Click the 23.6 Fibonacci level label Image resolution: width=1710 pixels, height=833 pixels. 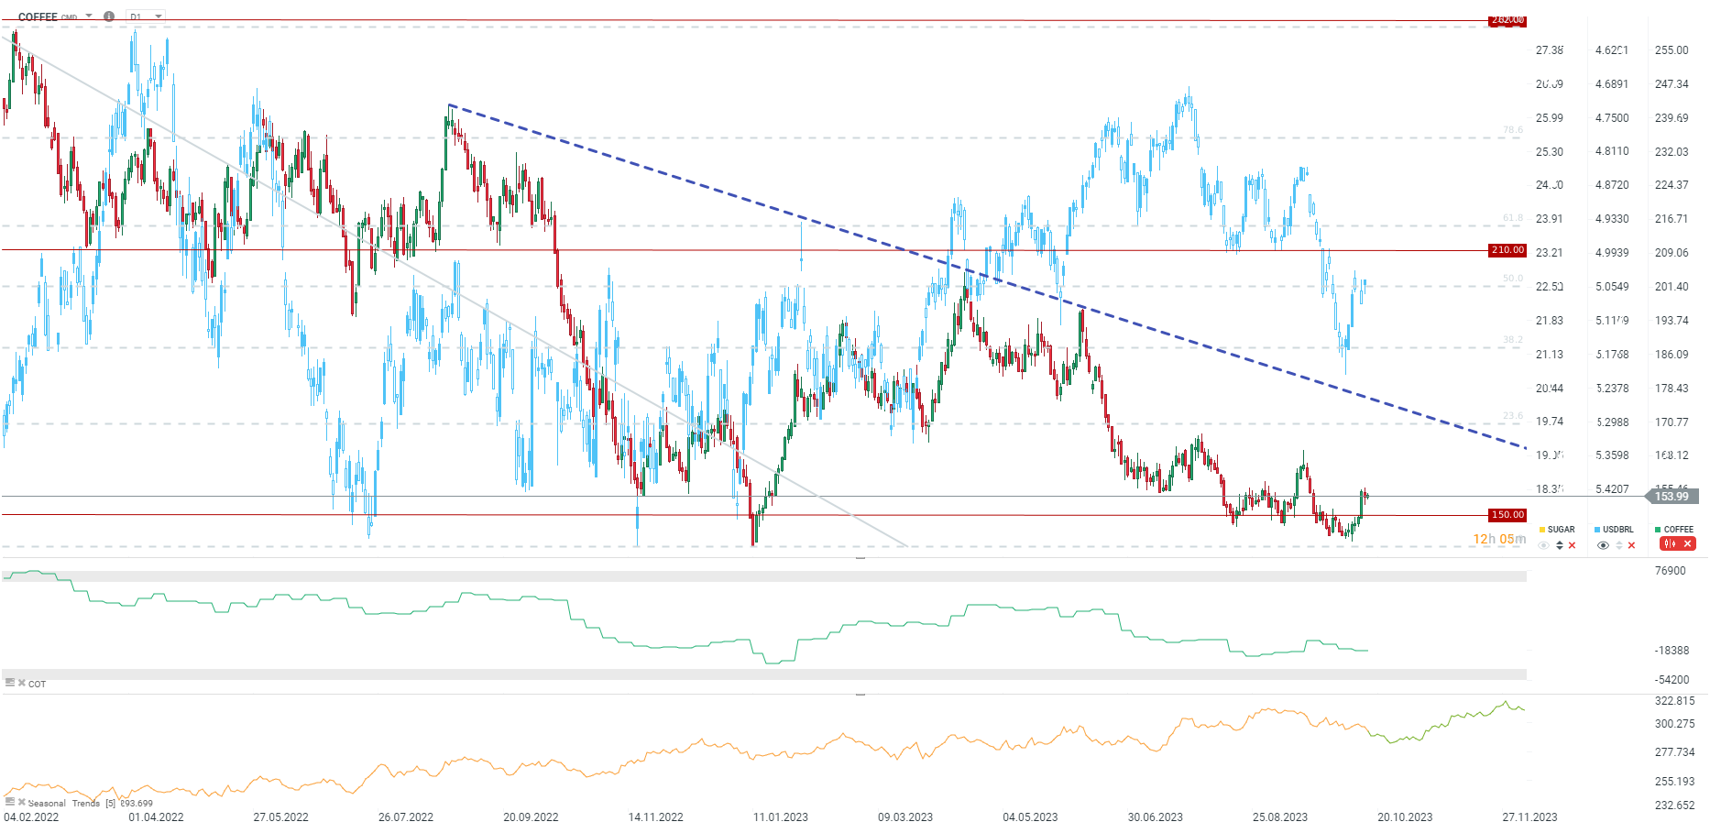[1513, 416]
